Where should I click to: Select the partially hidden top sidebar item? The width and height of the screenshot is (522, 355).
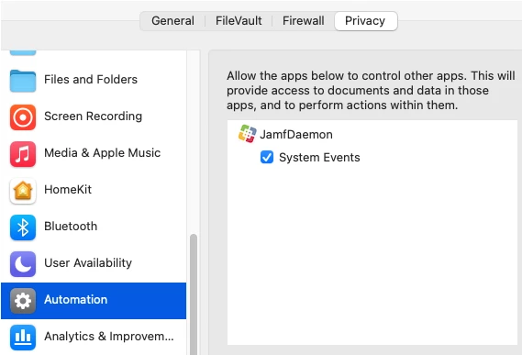pyautogui.click(x=23, y=52)
